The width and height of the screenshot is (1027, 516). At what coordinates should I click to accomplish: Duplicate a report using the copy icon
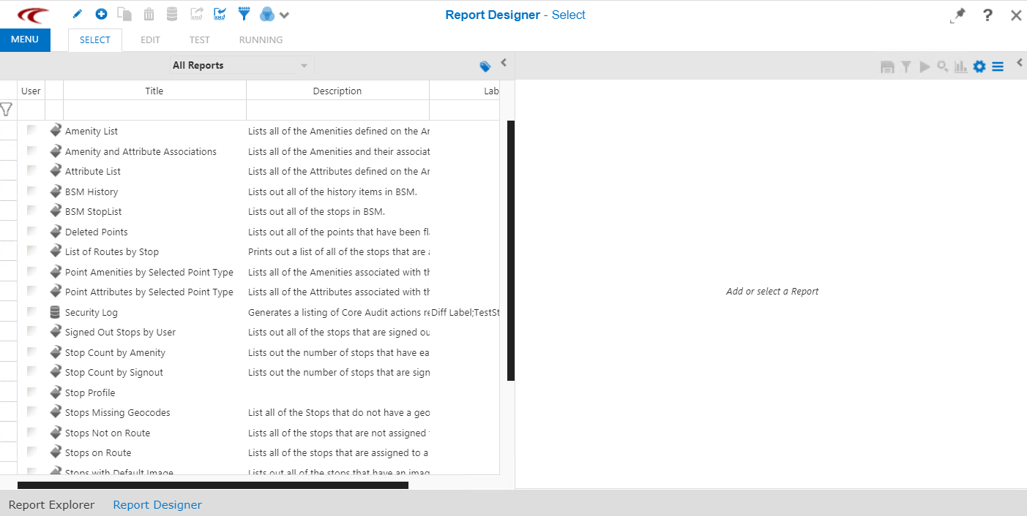pyautogui.click(x=124, y=14)
